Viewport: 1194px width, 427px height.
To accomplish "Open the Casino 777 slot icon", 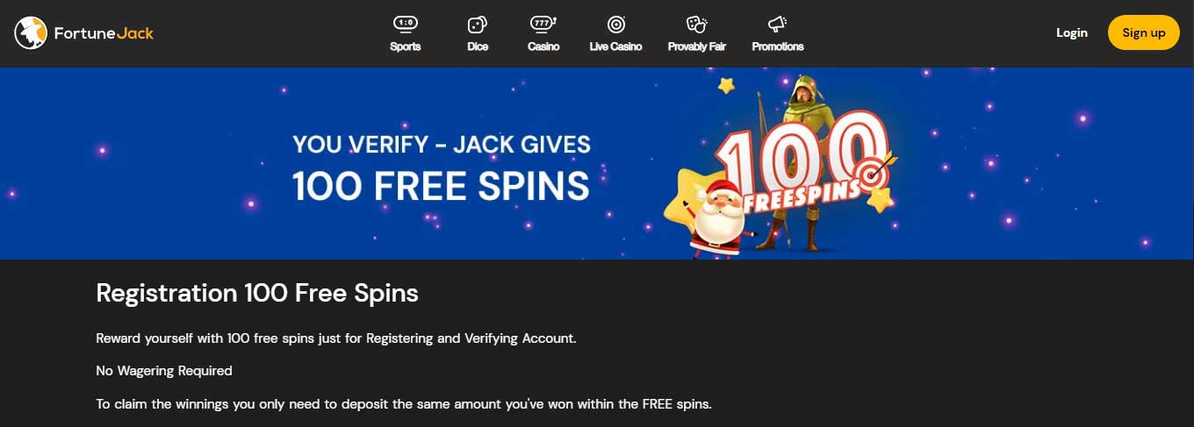I will tap(543, 24).
